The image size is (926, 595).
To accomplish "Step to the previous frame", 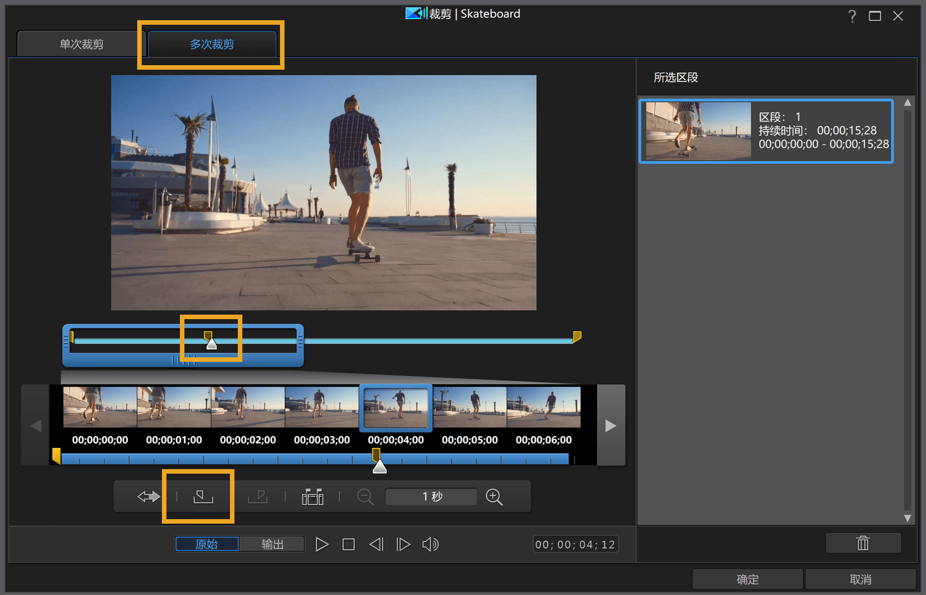I will (376, 544).
